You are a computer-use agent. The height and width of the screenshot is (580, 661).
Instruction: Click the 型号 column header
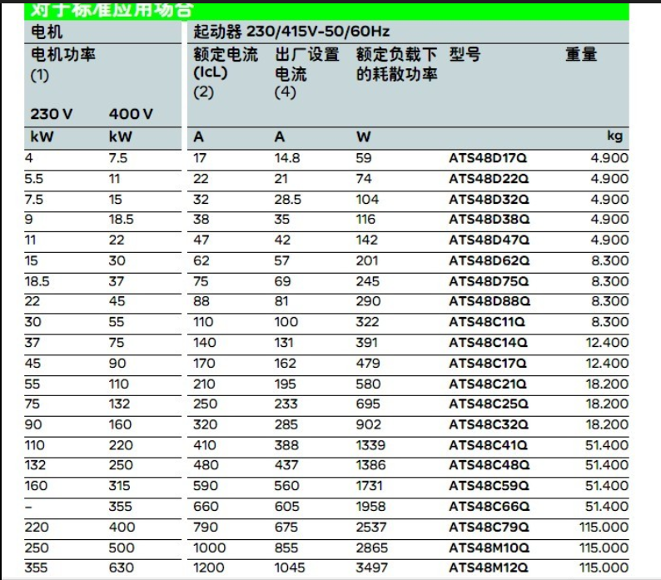point(465,55)
